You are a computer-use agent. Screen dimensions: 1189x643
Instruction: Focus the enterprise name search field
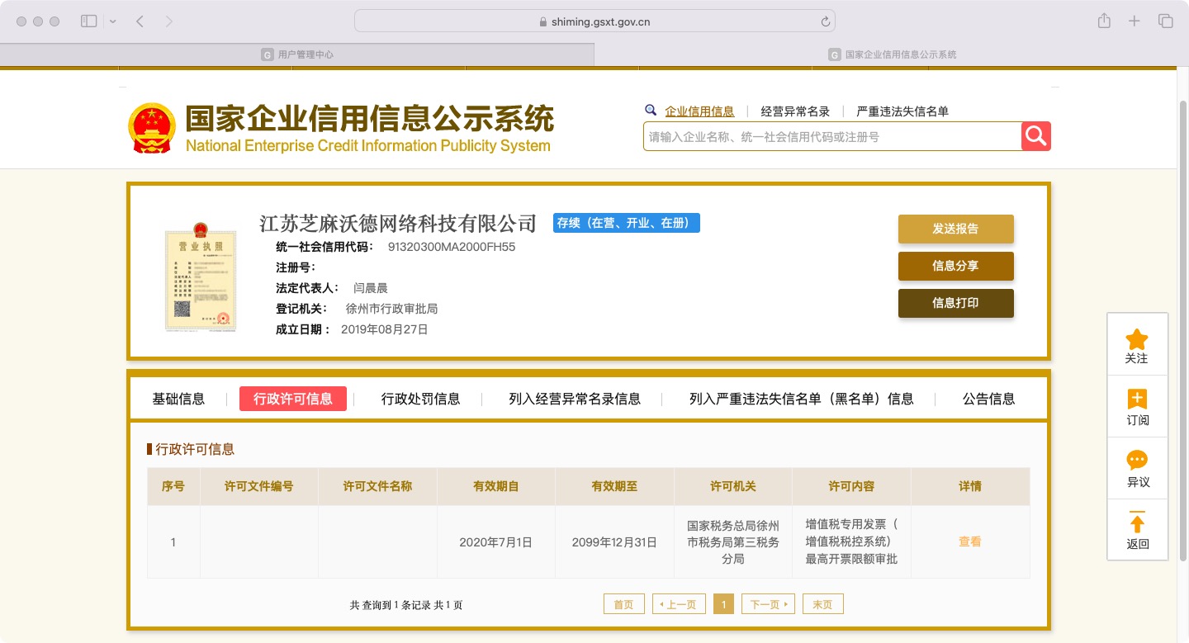832,137
